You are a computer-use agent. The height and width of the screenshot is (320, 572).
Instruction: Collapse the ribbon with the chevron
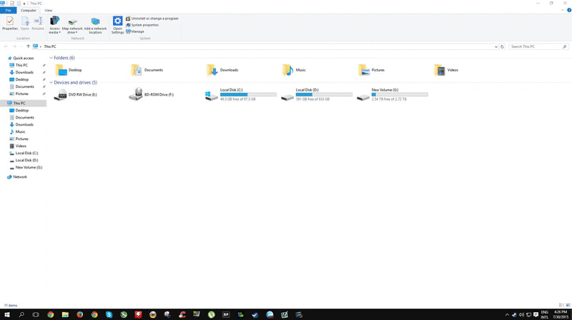[563, 10]
